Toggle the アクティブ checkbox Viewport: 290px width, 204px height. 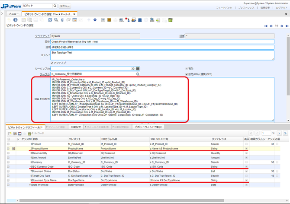click(52, 63)
